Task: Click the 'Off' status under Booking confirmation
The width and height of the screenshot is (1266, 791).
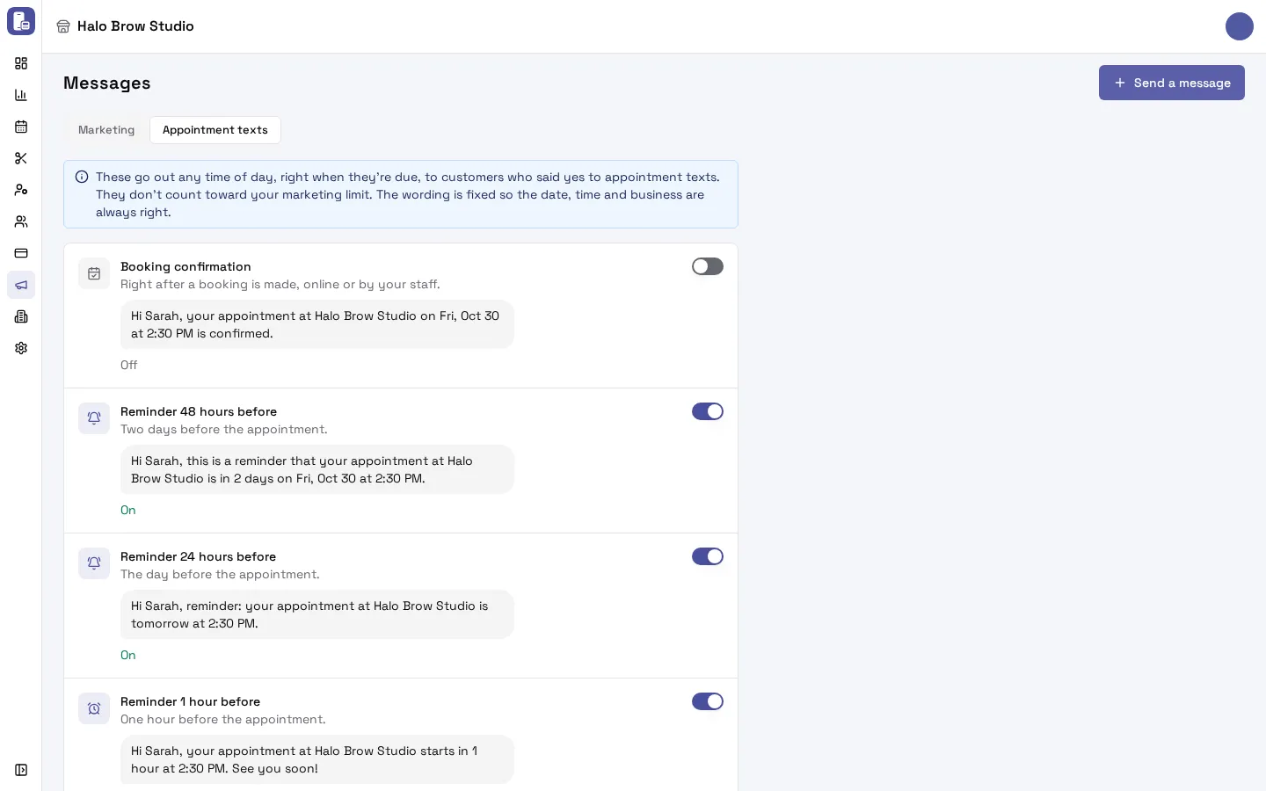Action: pos(129,365)
